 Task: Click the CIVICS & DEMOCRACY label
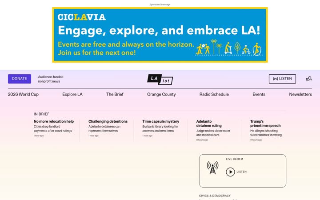(215, 196)
